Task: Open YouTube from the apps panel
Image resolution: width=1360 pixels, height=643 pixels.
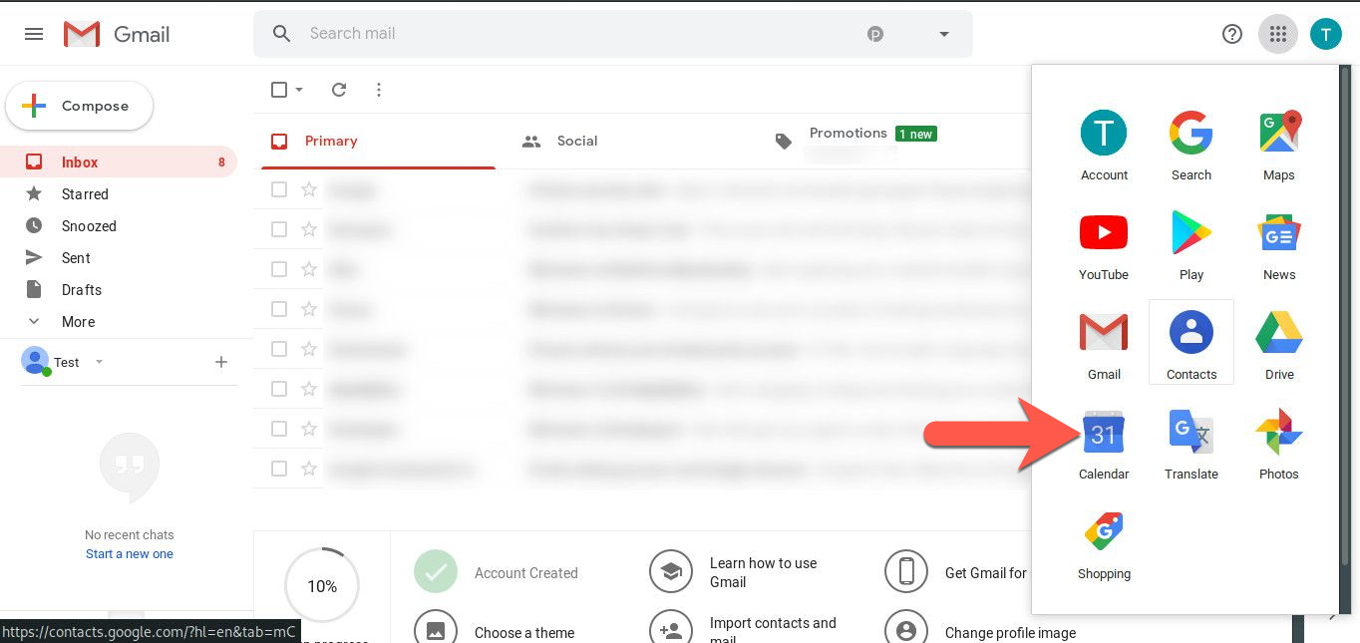Action: pos(1104,245)
